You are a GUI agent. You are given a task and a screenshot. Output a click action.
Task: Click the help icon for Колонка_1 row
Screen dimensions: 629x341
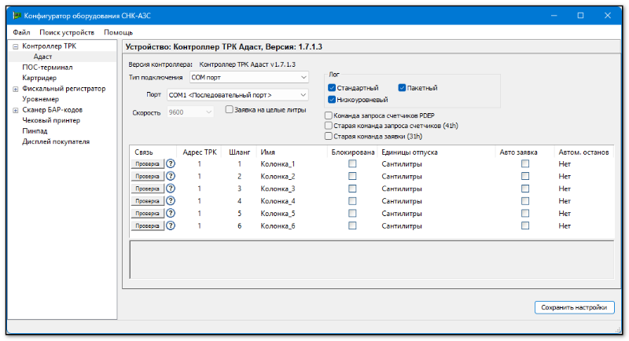pyautogui.click(x=170, y=164)
